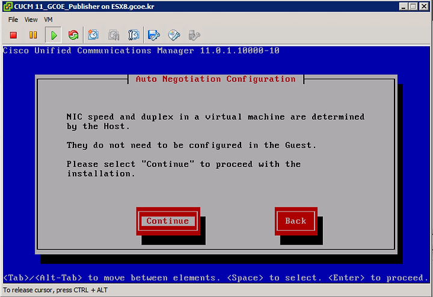Click the 'They do not need' line
433x297 pixels.
coord(191,145)
